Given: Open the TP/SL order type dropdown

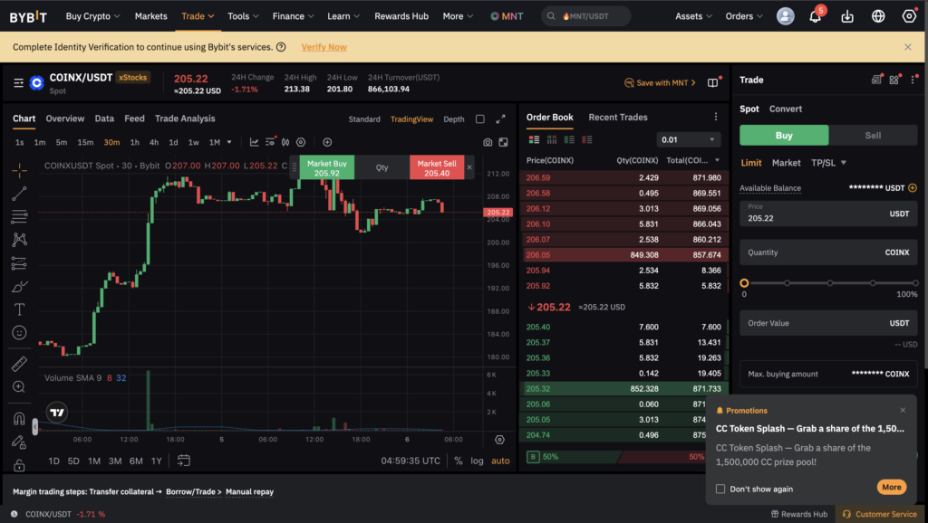Looking at the screenshot, I should click(828, 163).
